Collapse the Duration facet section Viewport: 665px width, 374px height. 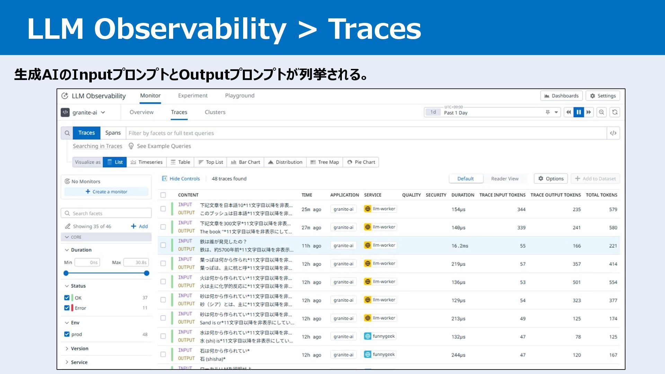pos(81,250)
